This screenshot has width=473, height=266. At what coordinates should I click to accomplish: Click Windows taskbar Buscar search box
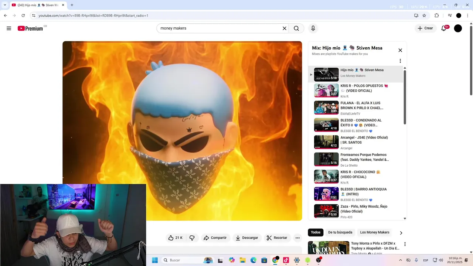[x=188, y=260]
